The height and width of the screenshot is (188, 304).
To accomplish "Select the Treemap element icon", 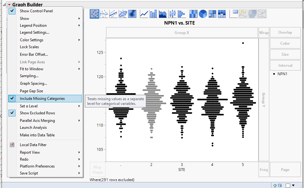I will point(212,14).
